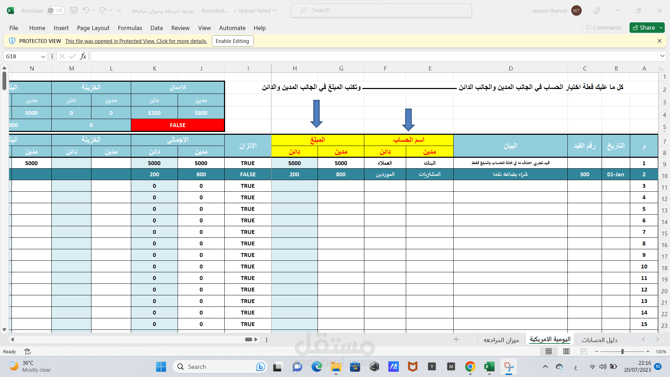Open the Protected View details link
Viewport: 670px width, 377px height.
[136, 41]
